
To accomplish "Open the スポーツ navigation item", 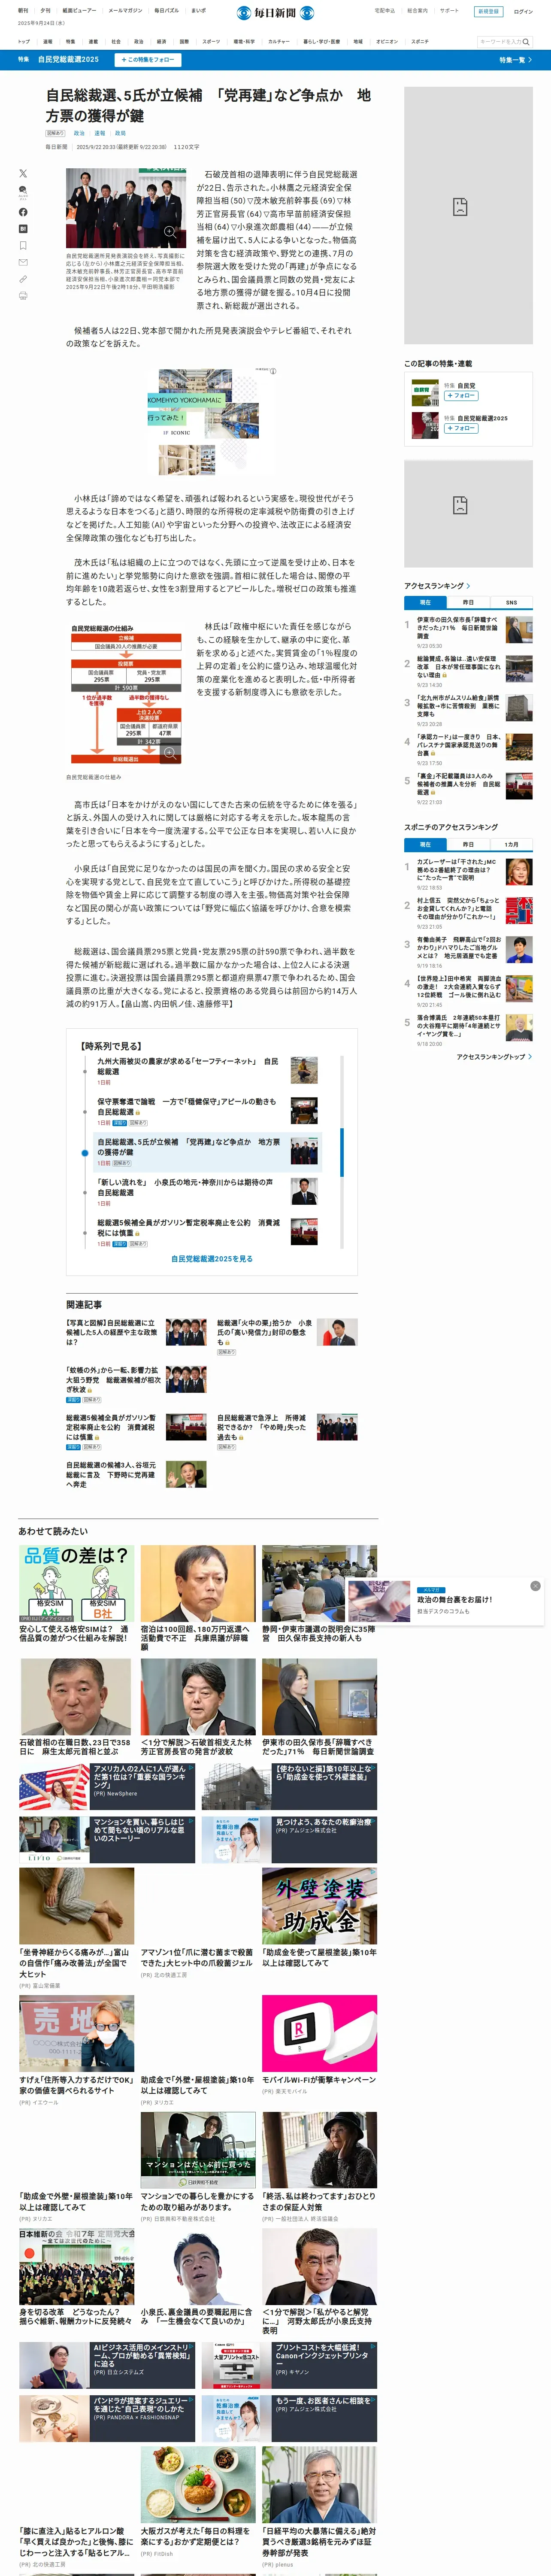I will tap(211, 42).
